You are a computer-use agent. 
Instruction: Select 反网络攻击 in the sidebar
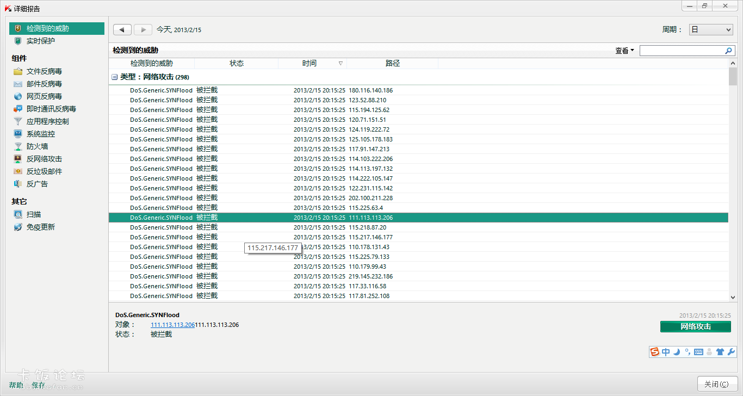pyautogui.click(x=44, y=159)
